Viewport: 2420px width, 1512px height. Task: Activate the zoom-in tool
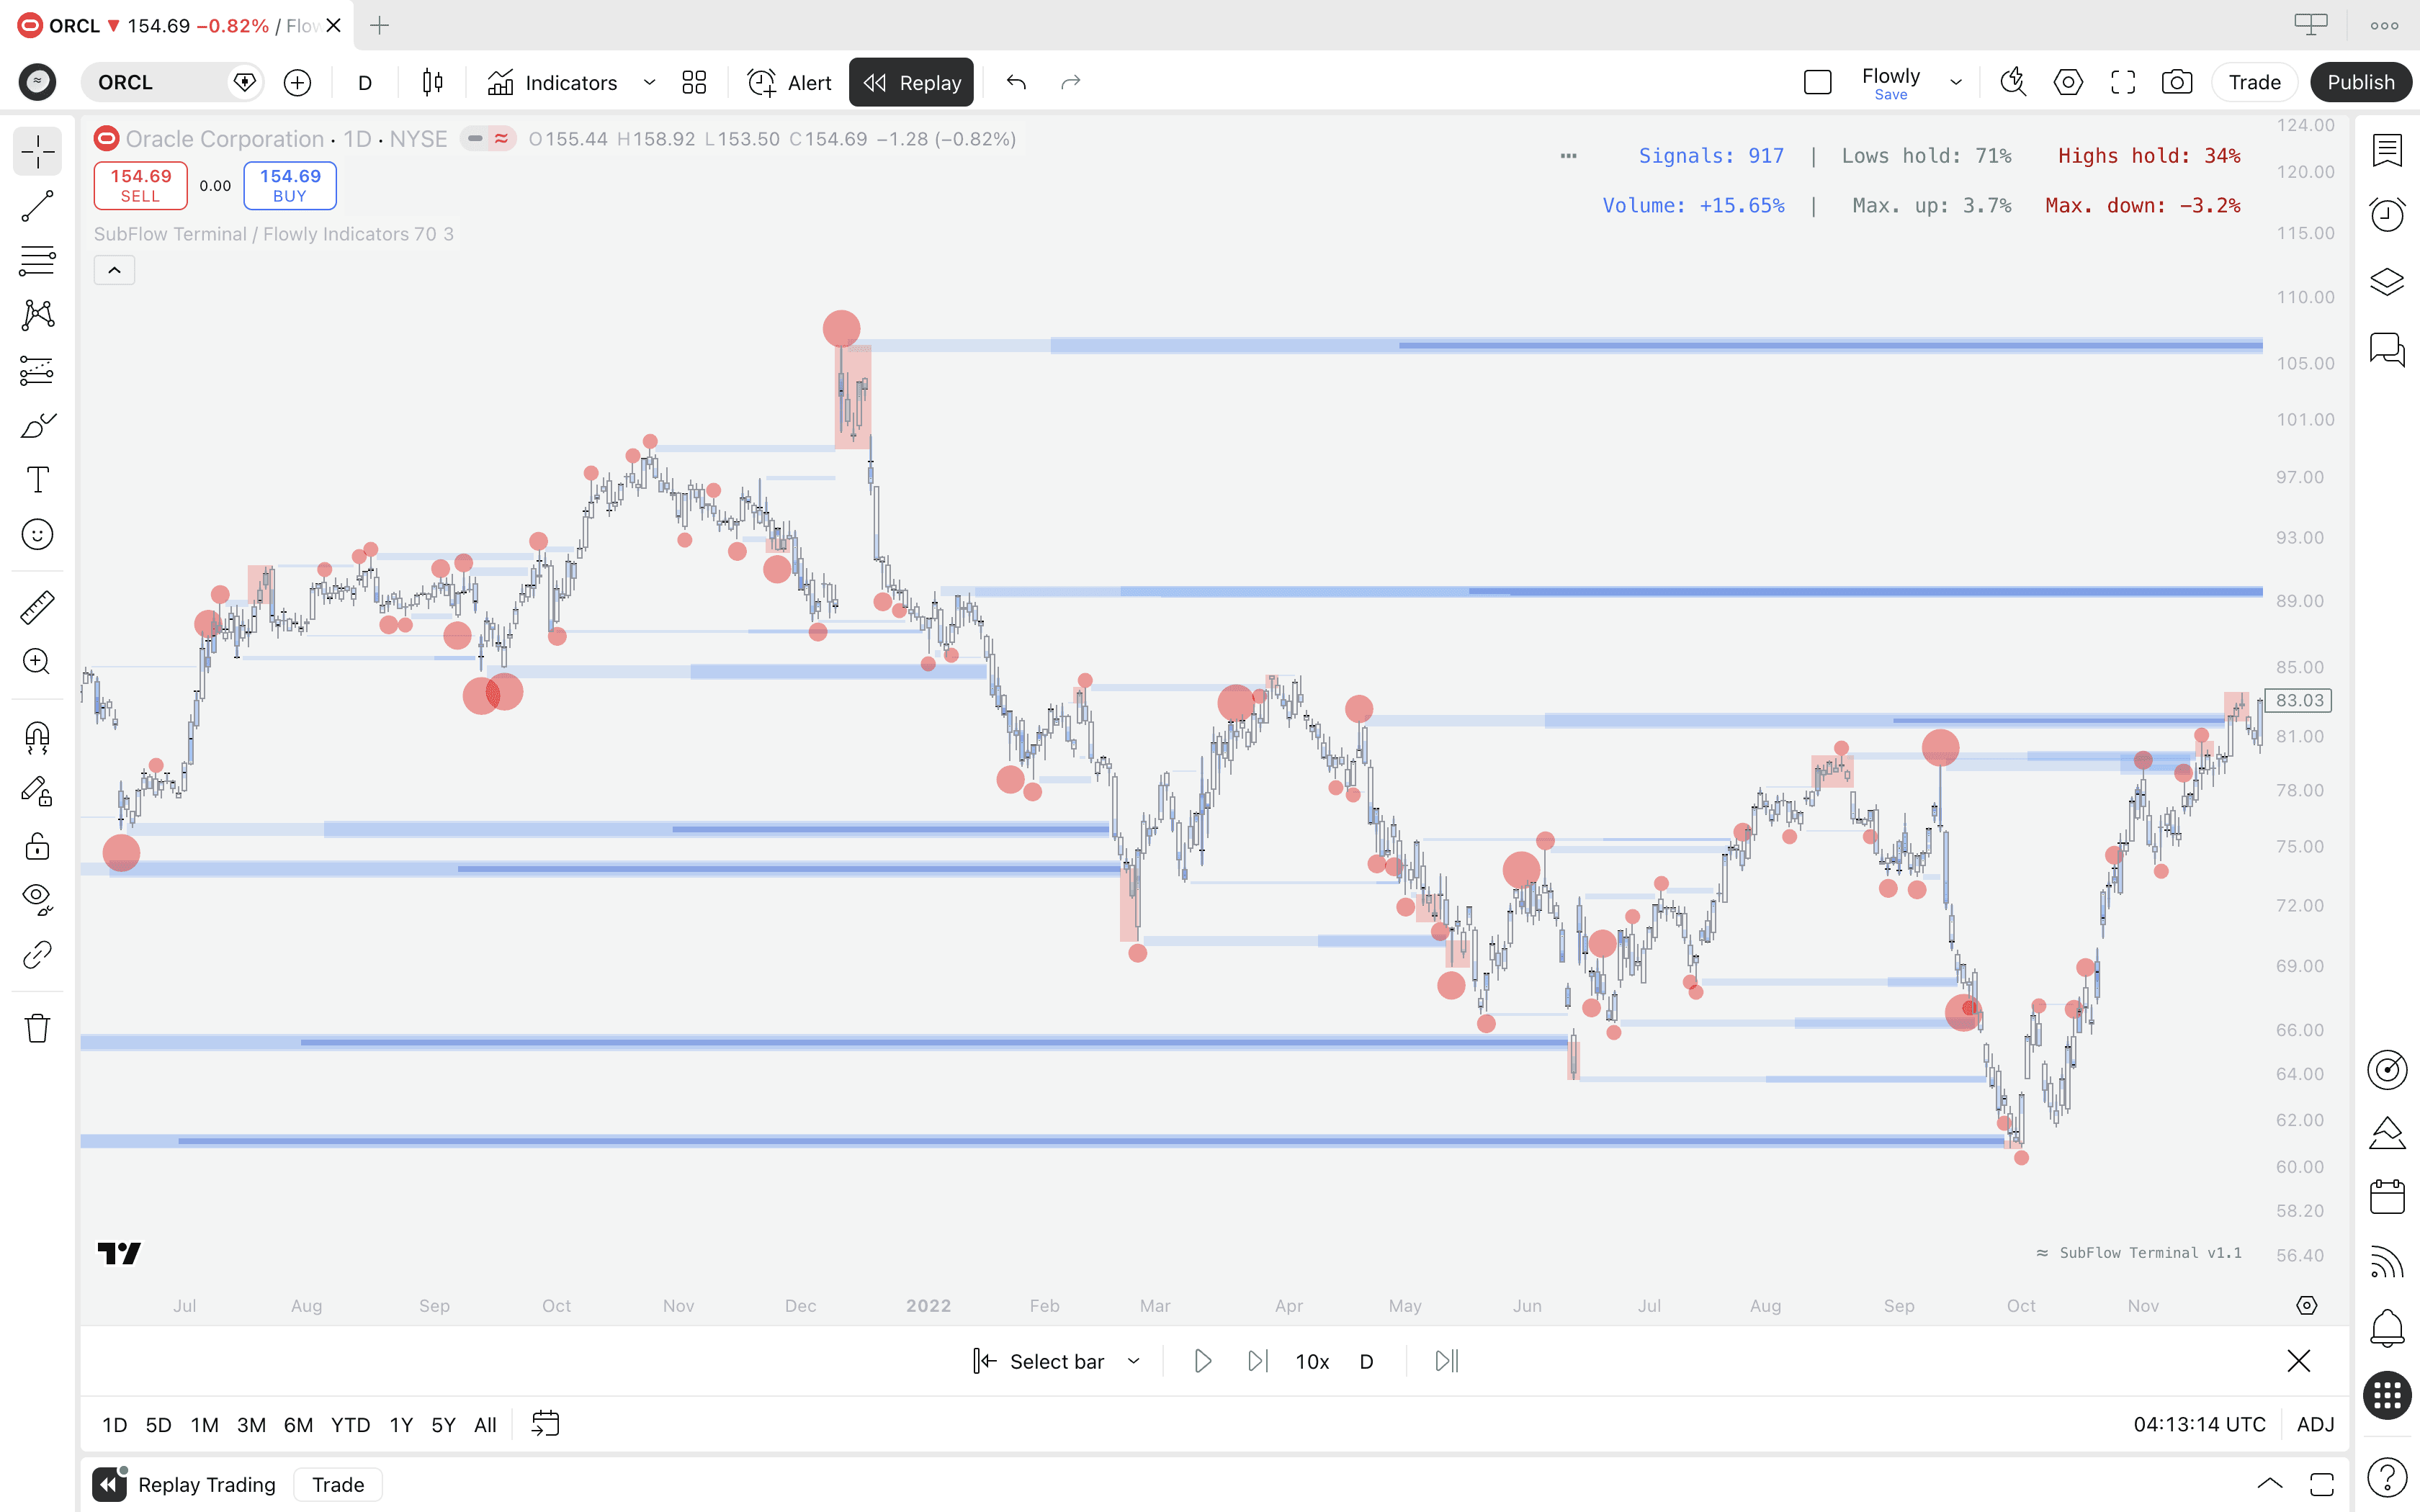pos(37,662)
